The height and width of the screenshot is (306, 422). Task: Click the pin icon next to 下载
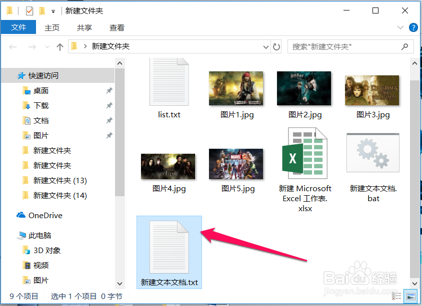pos(109,106)
